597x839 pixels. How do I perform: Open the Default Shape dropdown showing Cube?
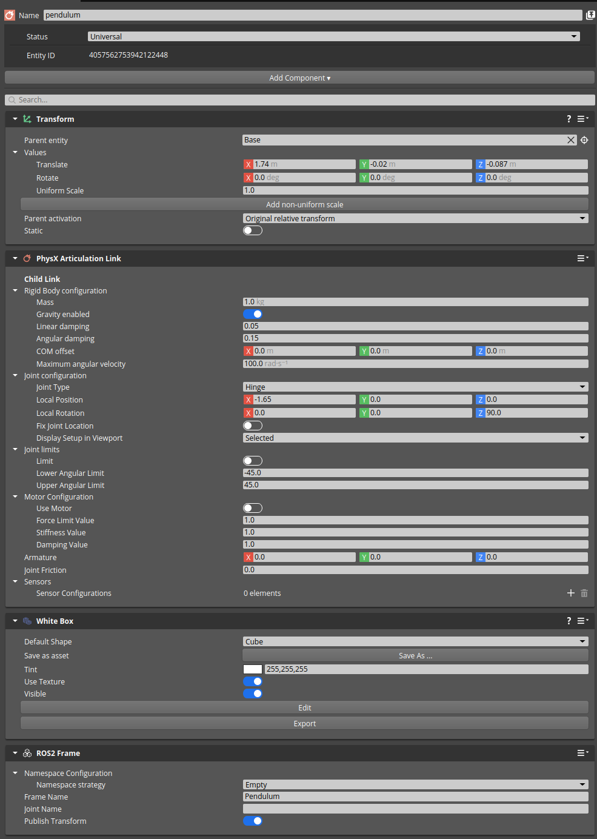click(x=415, y=641)
